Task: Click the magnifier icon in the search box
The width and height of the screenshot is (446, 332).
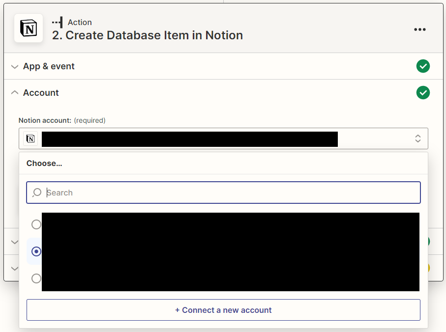Action: click(x=37, y=193)
